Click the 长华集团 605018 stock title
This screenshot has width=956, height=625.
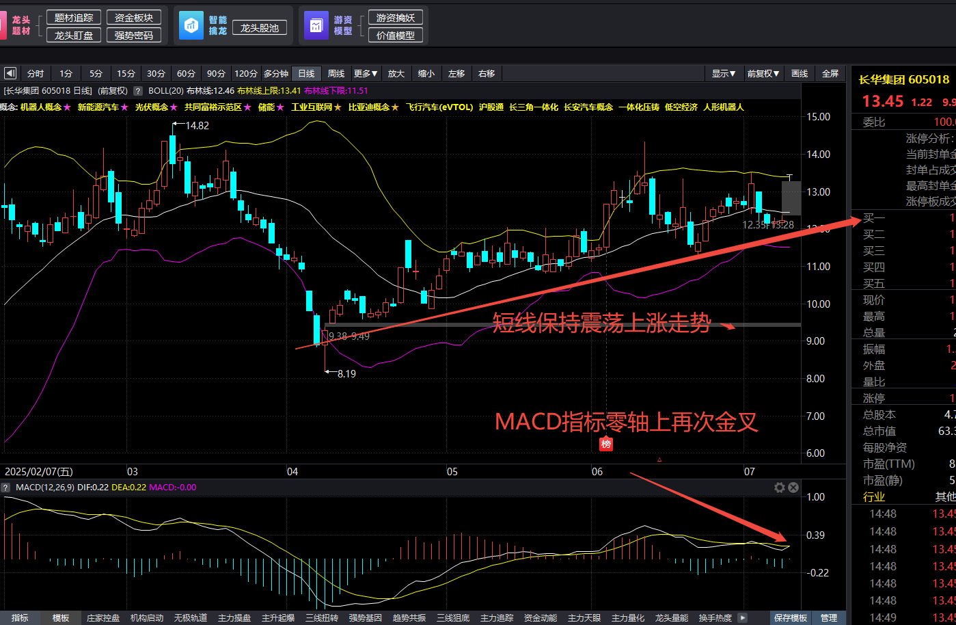coord(904,80)
